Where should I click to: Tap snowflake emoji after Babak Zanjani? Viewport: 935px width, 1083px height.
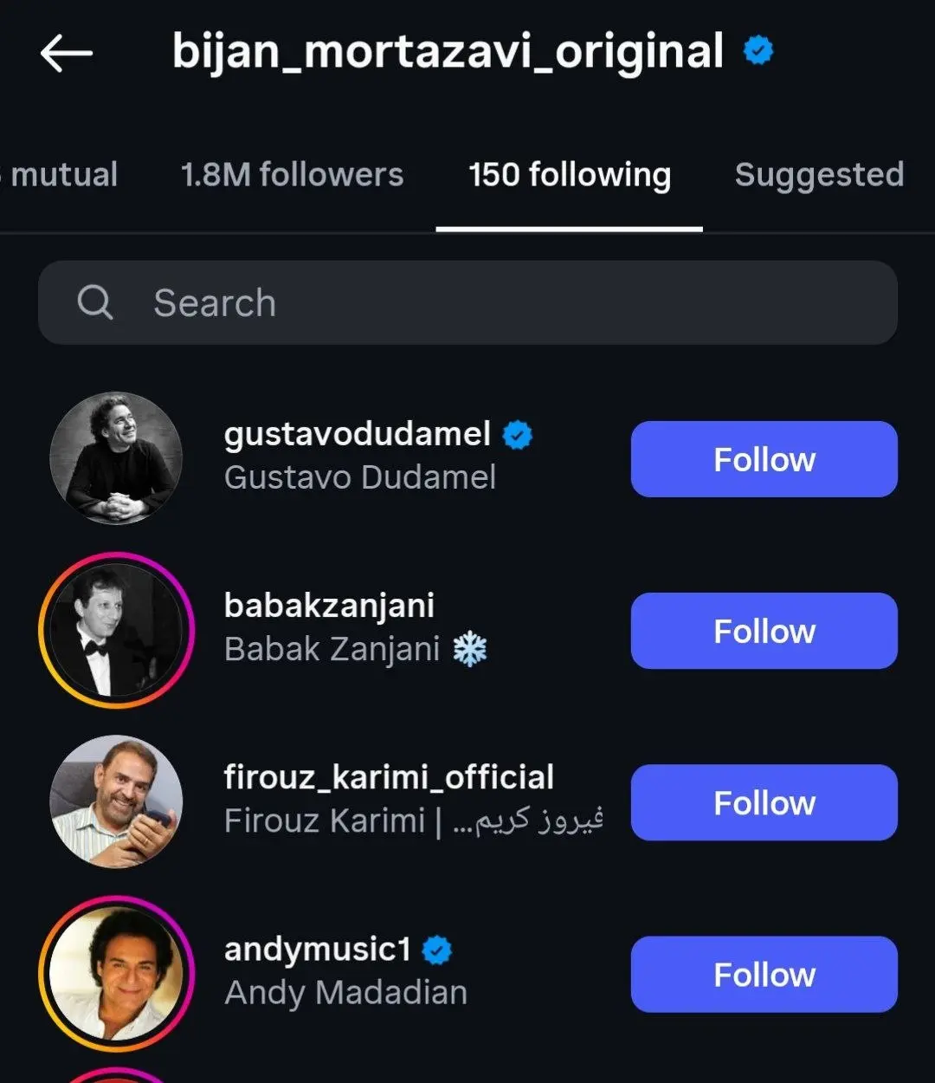click(x=470, y=649)
